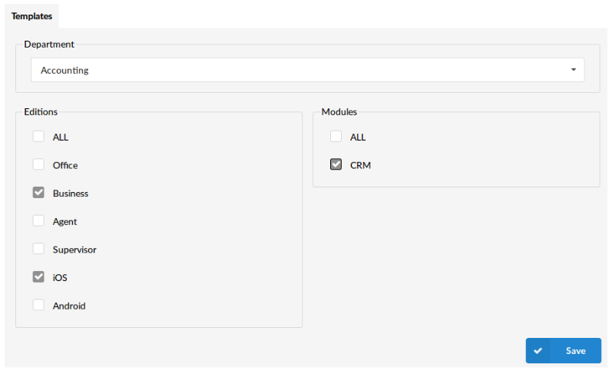Screen dimensions: 612x374
Task: Click the CRM label text
Action: 360,165
